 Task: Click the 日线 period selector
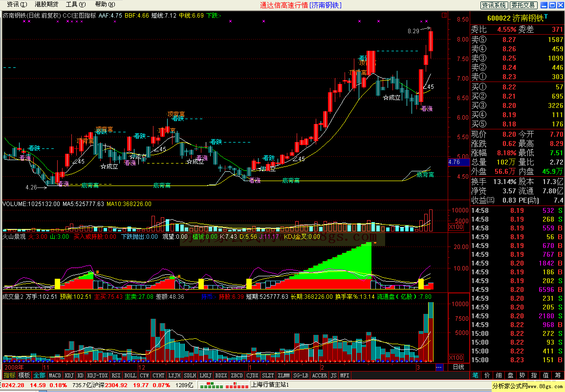(x=458, y=367)
